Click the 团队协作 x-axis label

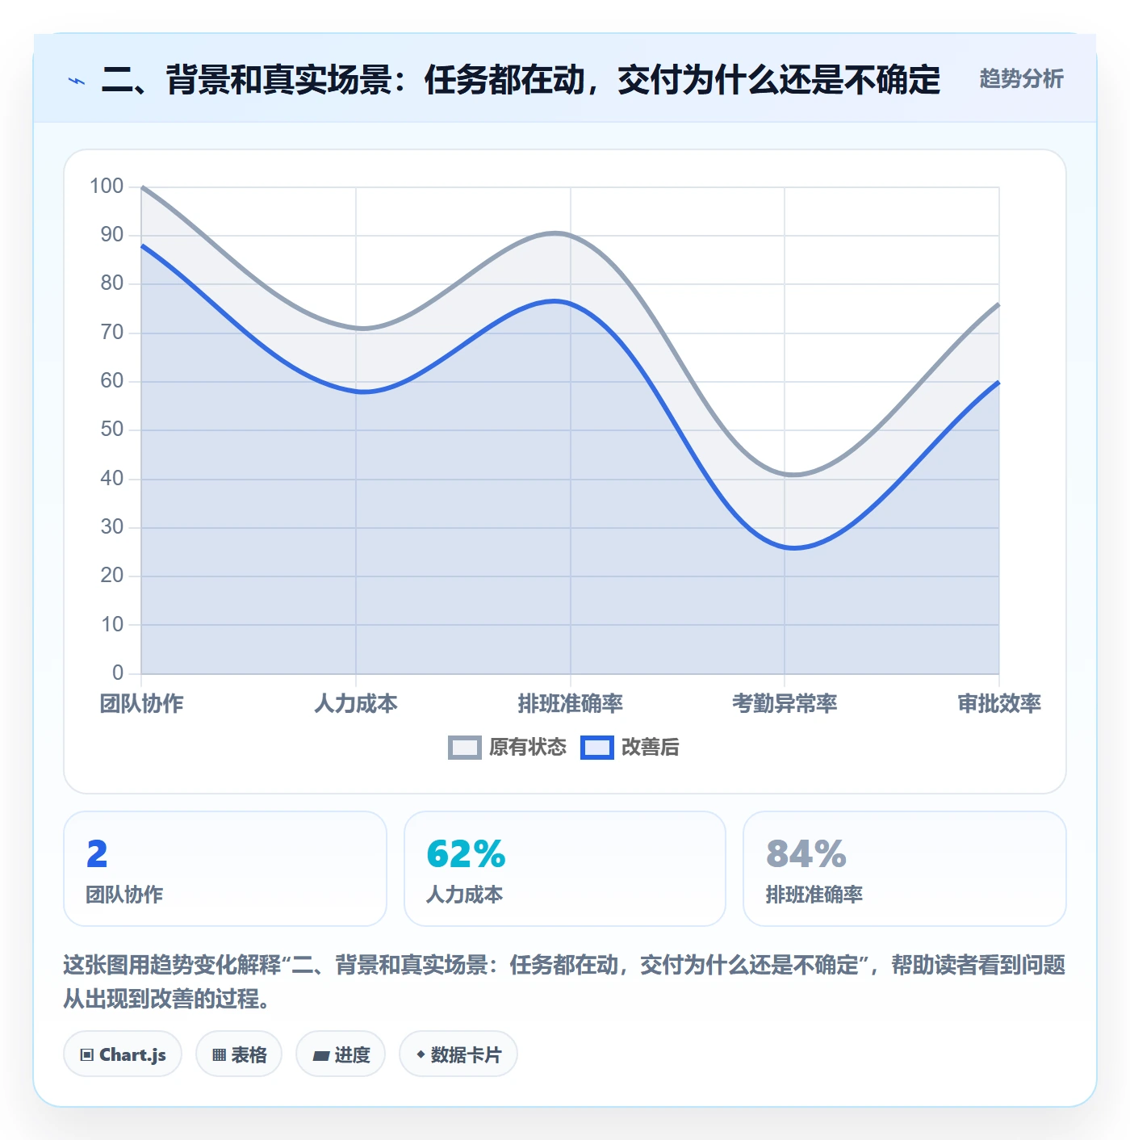point(141,704)
